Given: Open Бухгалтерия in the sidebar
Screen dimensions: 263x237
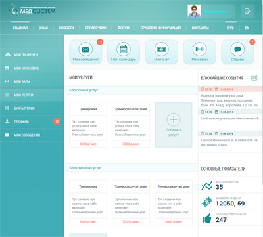Looking at the screenshot, I should (32, 108).
